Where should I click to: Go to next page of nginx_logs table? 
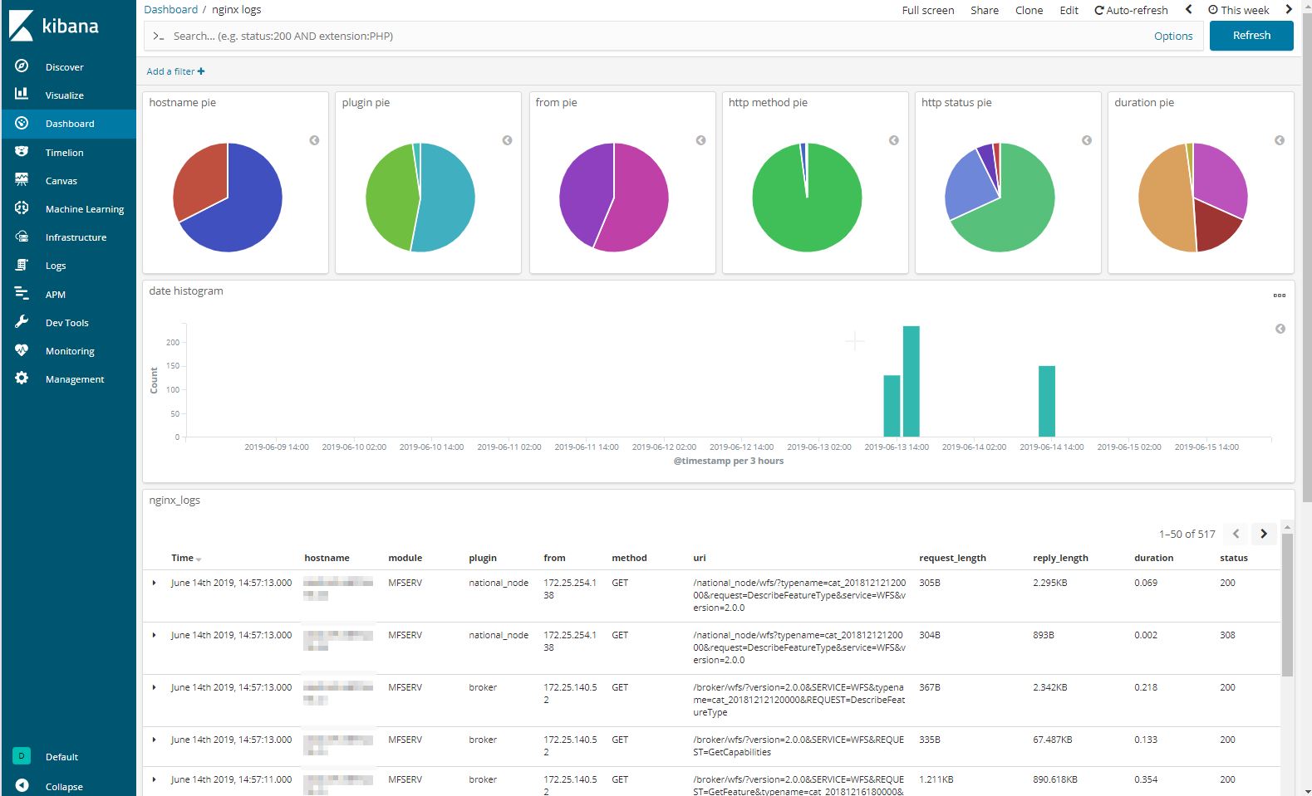point(1264,534)
